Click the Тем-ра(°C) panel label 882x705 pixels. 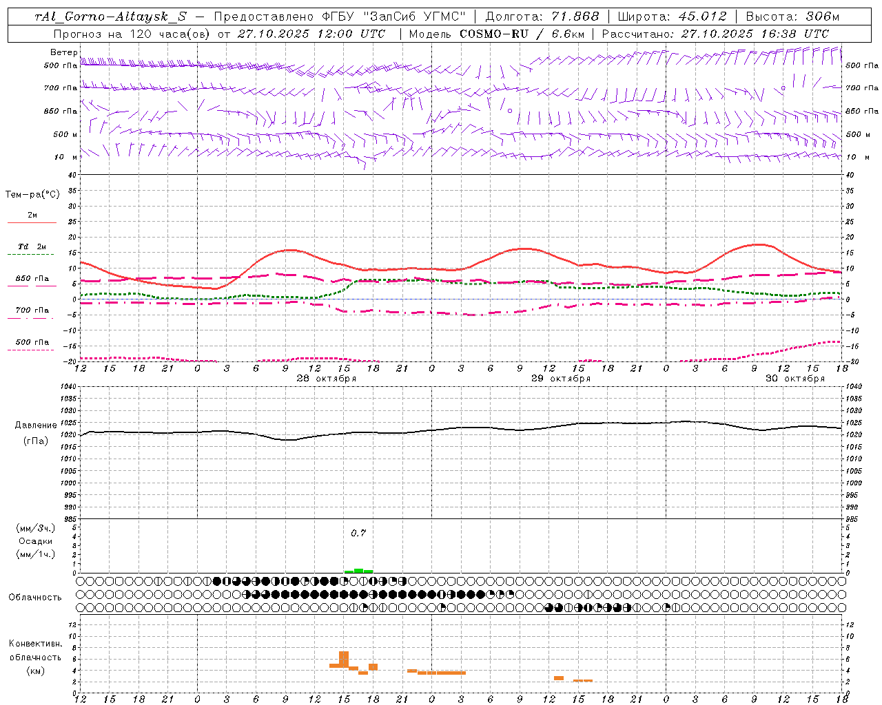pyautogui.click(x=32, y=195)
